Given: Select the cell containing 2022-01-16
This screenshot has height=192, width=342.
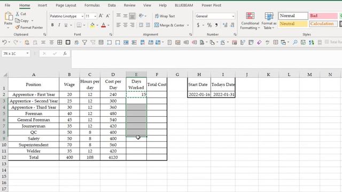Looking at the screenshot, I should [199, 94].
